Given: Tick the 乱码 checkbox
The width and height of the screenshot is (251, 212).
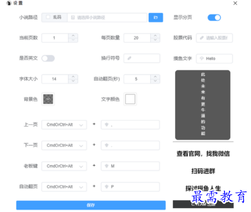Looking at the screenshot, I should click(48, 17).
